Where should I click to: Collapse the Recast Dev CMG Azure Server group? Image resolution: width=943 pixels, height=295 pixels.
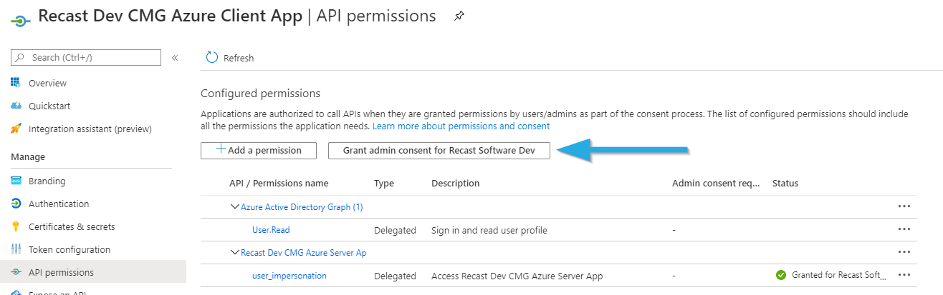point(234,253)
